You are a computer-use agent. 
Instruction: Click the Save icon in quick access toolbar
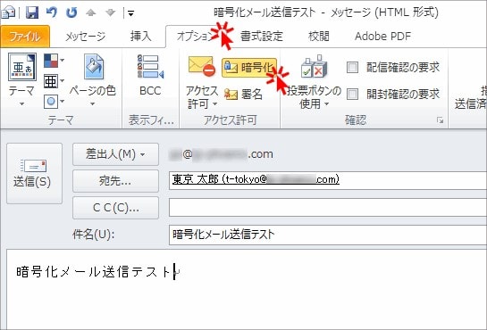tap(32, 12)
